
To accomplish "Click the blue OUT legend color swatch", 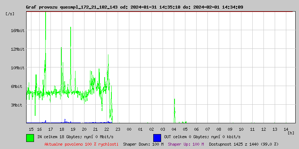I will (x=157, y=137).
